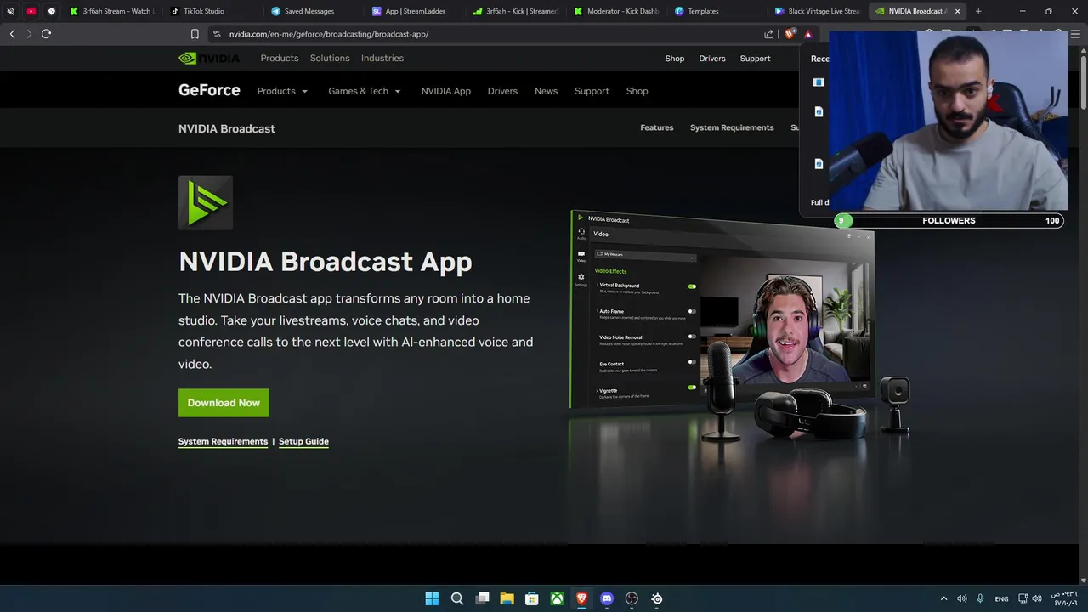Open the Setup Guide link
1088x612 pixels.
pos(303,441)
